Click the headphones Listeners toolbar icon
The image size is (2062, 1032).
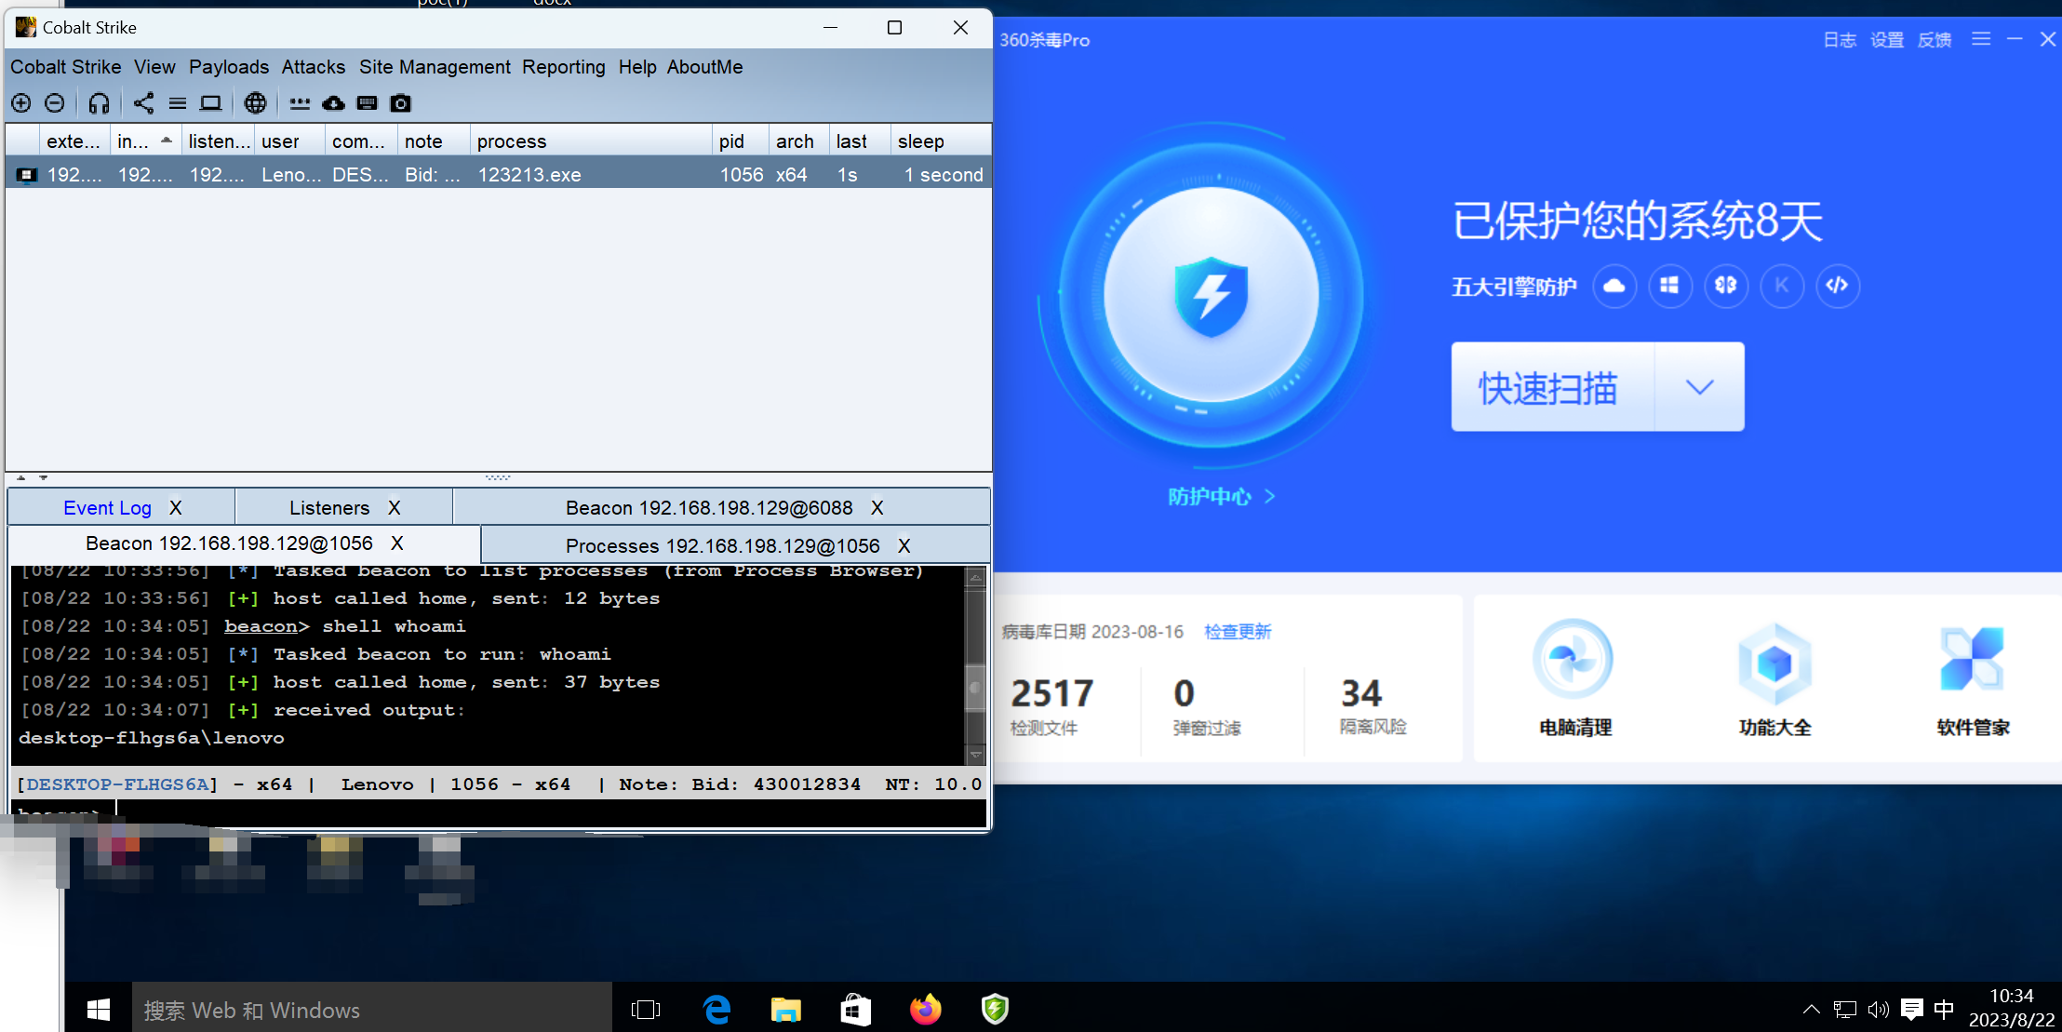click(99, 103)
